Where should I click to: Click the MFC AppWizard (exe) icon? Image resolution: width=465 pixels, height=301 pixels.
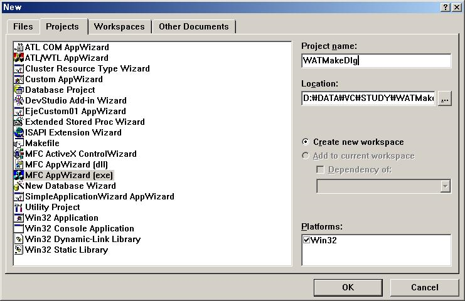[19, 175]
